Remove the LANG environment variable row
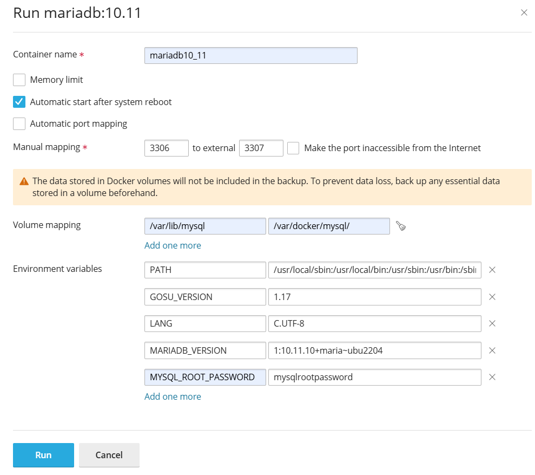This screenshot has height=475, width=535. [x=492, y=323]
